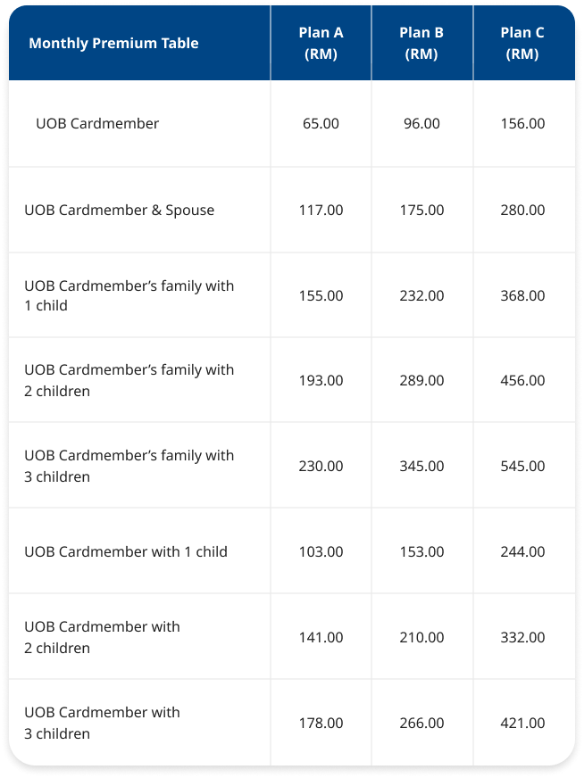The image size is (584, 778).
Task: Select Plan C premium 421.00
Action: 522,724
